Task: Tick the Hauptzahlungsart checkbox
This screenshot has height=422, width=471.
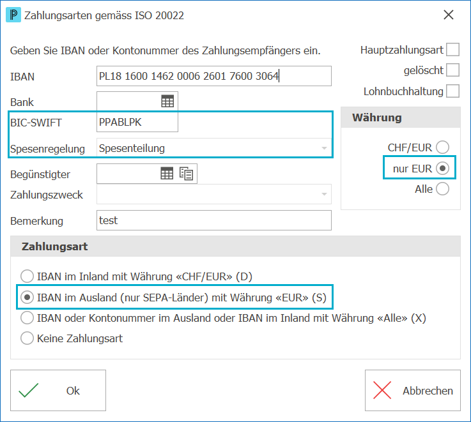Action: [452, 50]
